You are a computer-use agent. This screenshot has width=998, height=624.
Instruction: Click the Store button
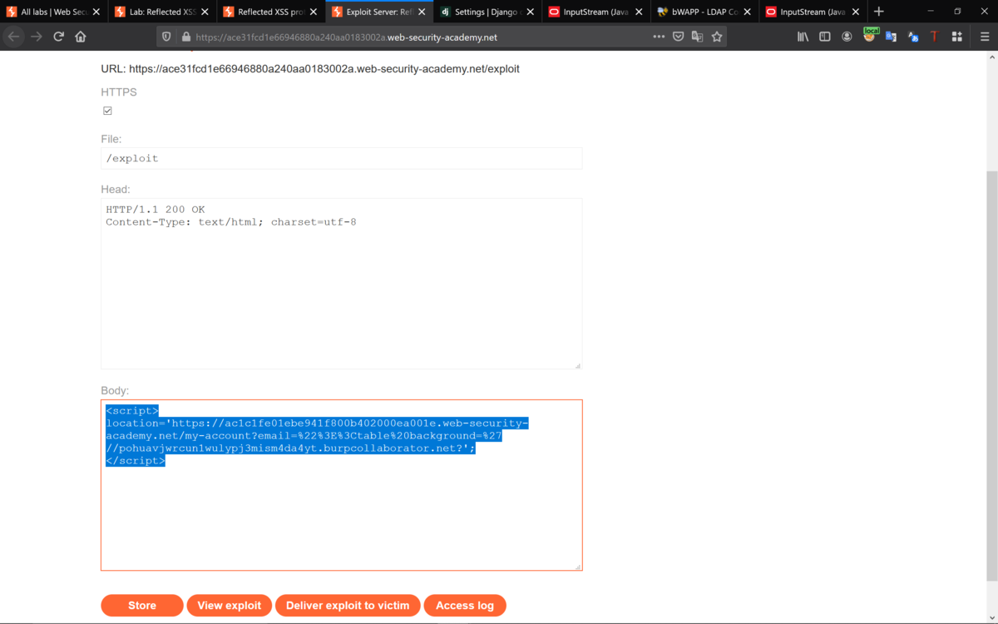pyautogui.click(x=142, y=606)
